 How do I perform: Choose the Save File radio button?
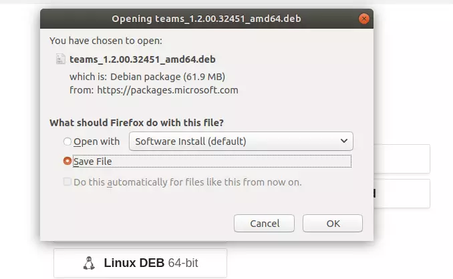(x=67, y=161)
